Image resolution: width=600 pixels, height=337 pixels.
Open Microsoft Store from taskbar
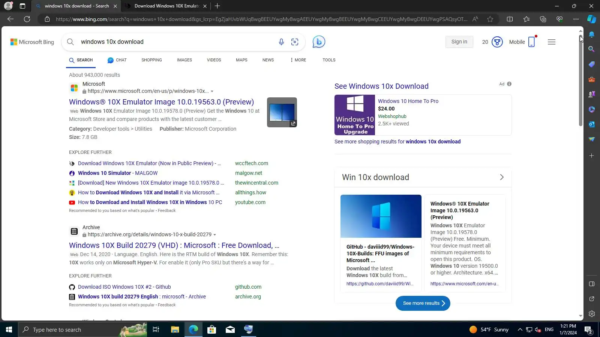point(212,330)
